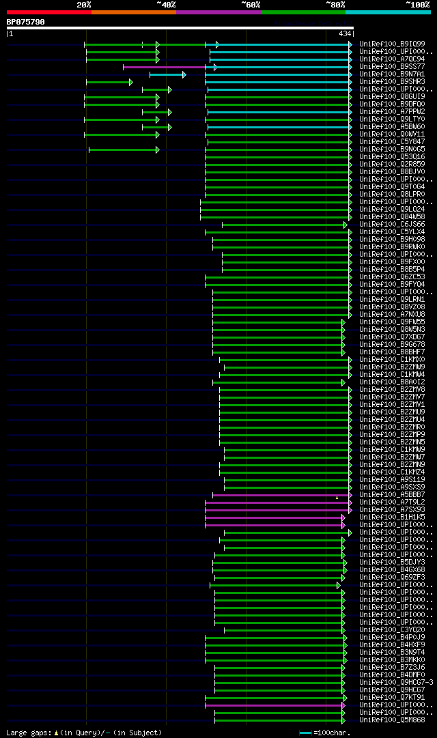This screenshot has width=437, height=738.
Task: Select hit UniRef100_B5DJY3
Action: point(392,563)
